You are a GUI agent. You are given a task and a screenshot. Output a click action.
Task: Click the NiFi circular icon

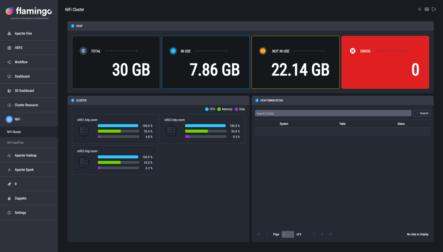point(9,119)
